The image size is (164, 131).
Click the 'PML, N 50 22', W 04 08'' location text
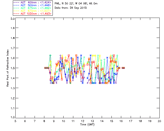[71, 4]
